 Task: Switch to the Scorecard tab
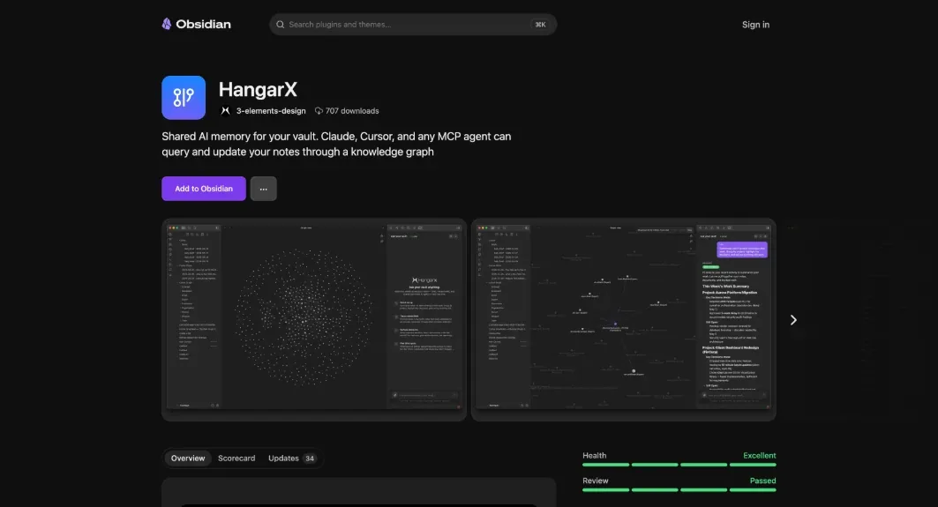(x=236, y=458)
